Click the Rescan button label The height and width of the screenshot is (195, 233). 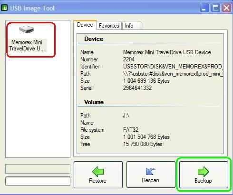click(150, 180)
